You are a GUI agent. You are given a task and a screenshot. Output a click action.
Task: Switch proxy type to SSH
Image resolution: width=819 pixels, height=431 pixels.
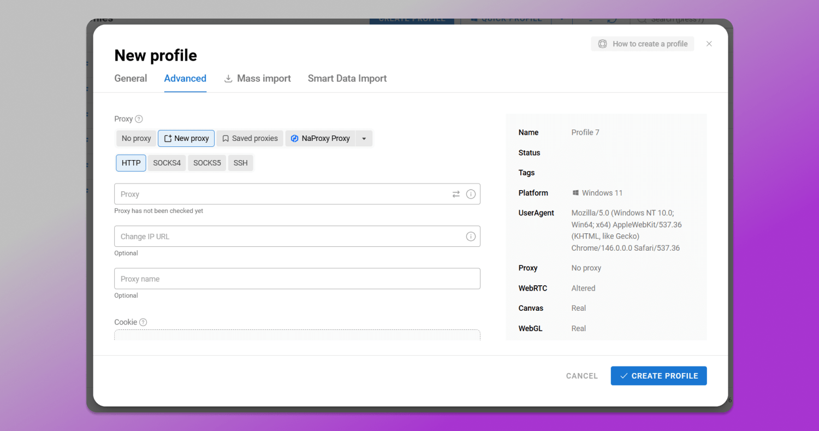(240, 163)
